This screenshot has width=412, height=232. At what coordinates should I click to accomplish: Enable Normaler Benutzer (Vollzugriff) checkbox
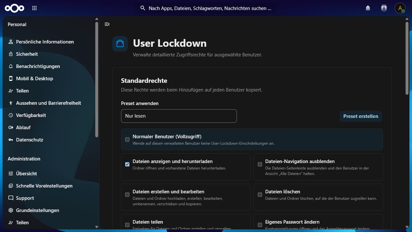pyautogui.click(x=127, y=140)
